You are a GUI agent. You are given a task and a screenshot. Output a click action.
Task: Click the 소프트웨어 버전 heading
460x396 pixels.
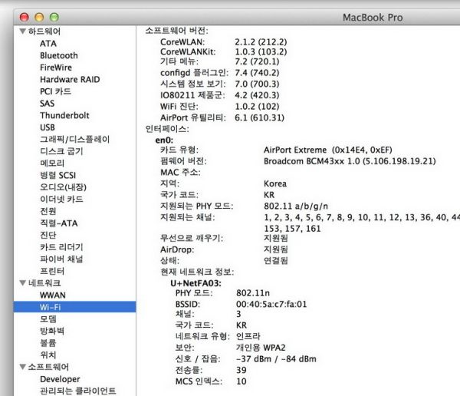coord(177,31)
